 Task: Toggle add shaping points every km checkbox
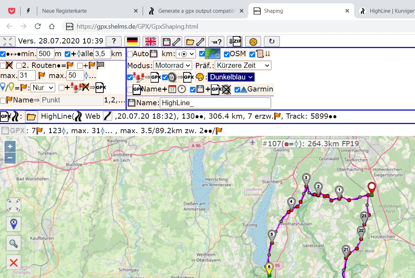tap(68, 54)
